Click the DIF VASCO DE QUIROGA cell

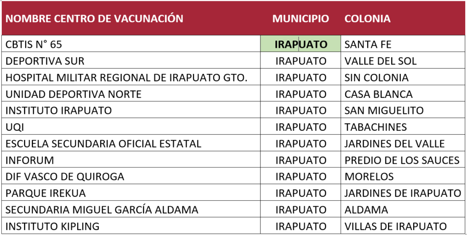coord(65,177)
